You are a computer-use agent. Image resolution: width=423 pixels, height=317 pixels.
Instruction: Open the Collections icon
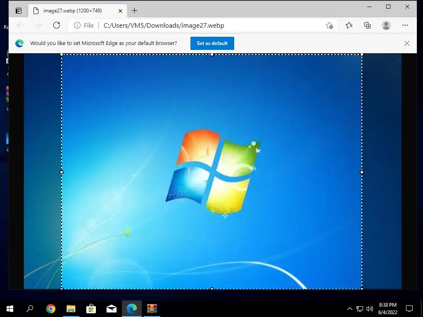pyautogui.click(x=367, y=25)
